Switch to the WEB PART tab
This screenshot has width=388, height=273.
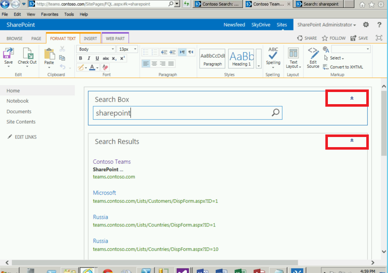(x=115, y=38)
